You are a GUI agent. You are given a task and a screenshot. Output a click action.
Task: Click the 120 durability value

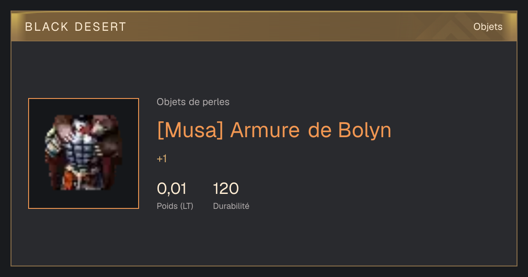(226, 189)
